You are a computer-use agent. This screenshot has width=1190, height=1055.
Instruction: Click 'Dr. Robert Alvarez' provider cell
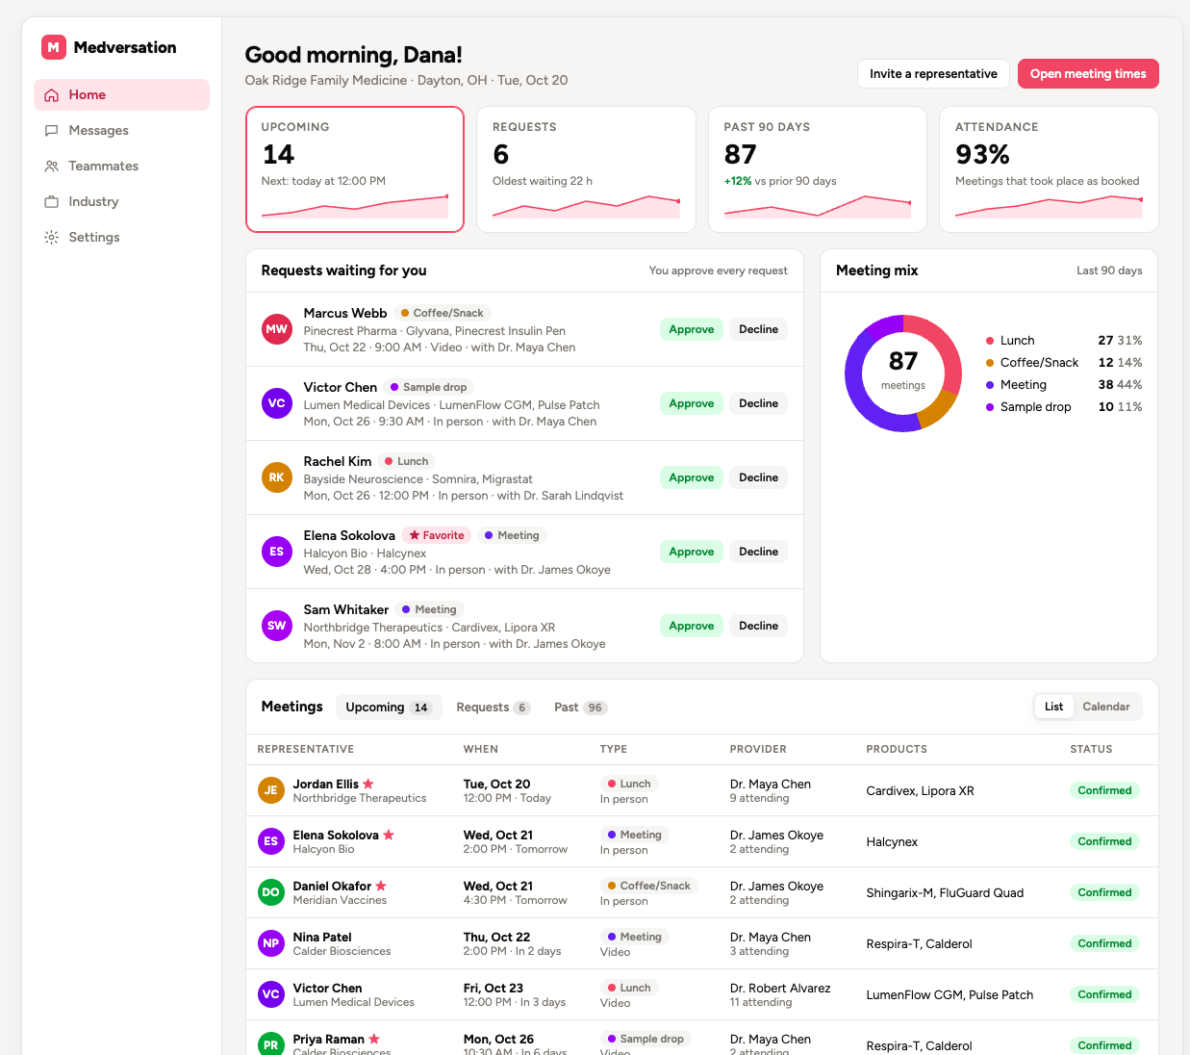(780, 989)
